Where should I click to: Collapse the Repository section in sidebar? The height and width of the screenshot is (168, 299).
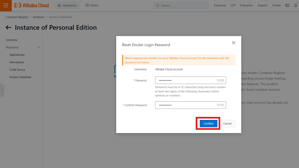click(x=39, y=47)
